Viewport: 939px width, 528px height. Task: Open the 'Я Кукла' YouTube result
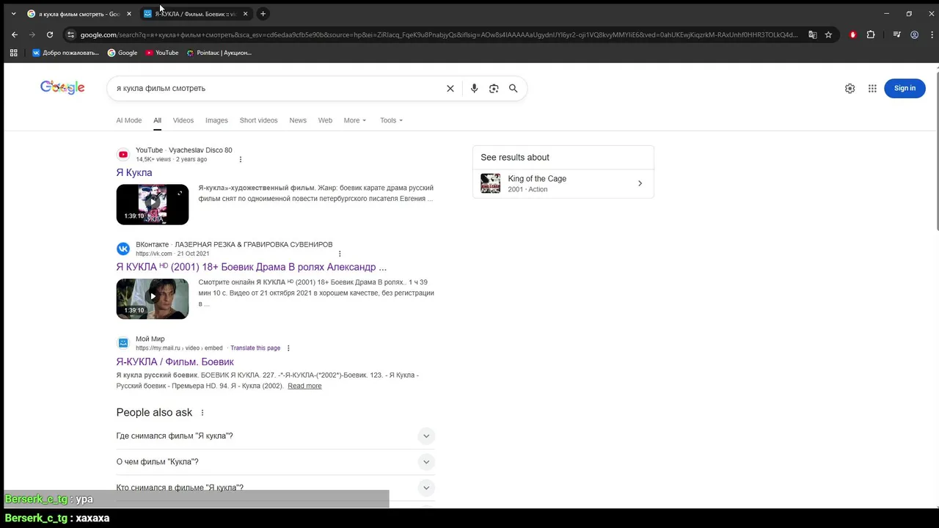tap(134, 172)
